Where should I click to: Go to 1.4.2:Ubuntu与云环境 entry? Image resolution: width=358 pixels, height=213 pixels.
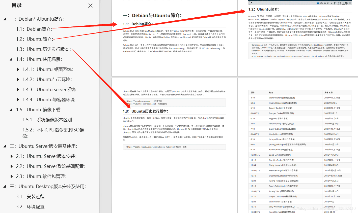coord(47,80)
